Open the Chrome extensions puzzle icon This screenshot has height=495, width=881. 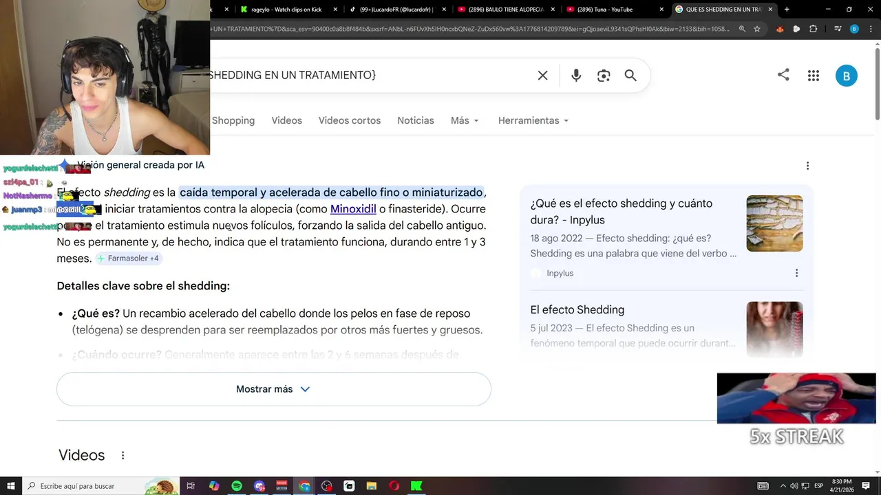pos(813,29)
